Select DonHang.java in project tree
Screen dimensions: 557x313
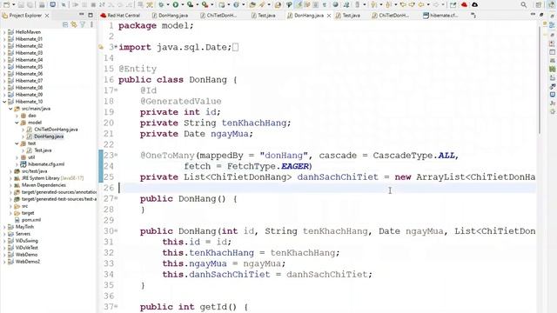coord(49,137)
